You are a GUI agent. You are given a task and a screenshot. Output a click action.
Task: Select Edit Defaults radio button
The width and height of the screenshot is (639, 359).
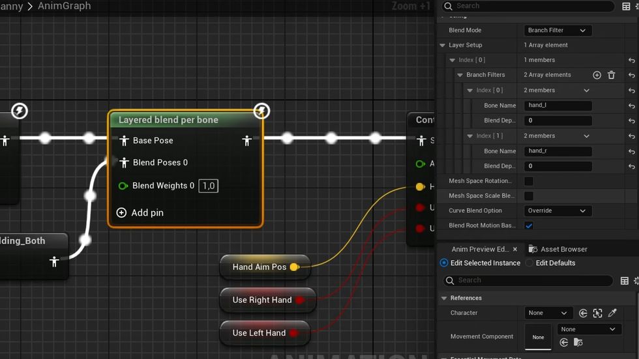coord(529,263)
